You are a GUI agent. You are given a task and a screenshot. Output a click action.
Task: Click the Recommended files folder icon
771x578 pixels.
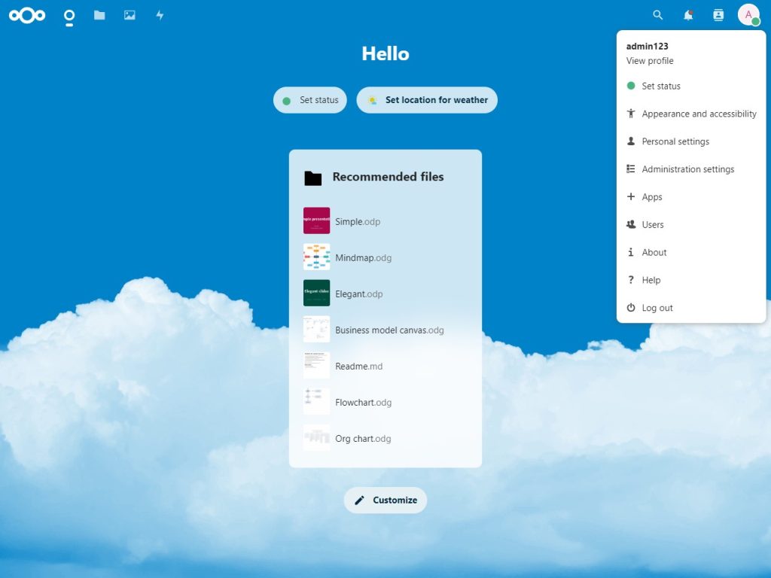click(x=312, y=178)
